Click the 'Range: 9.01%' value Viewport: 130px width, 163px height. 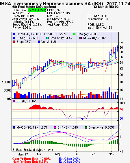[x=22, y=28]
